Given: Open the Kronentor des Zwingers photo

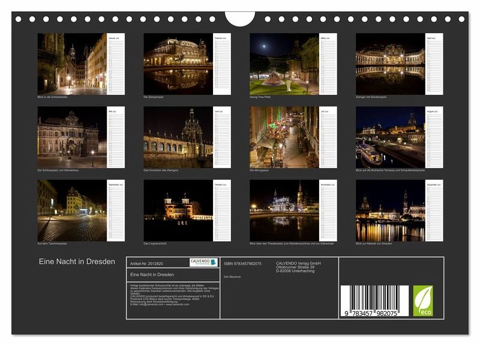Looking at the screenshot, I should [178, 137].
